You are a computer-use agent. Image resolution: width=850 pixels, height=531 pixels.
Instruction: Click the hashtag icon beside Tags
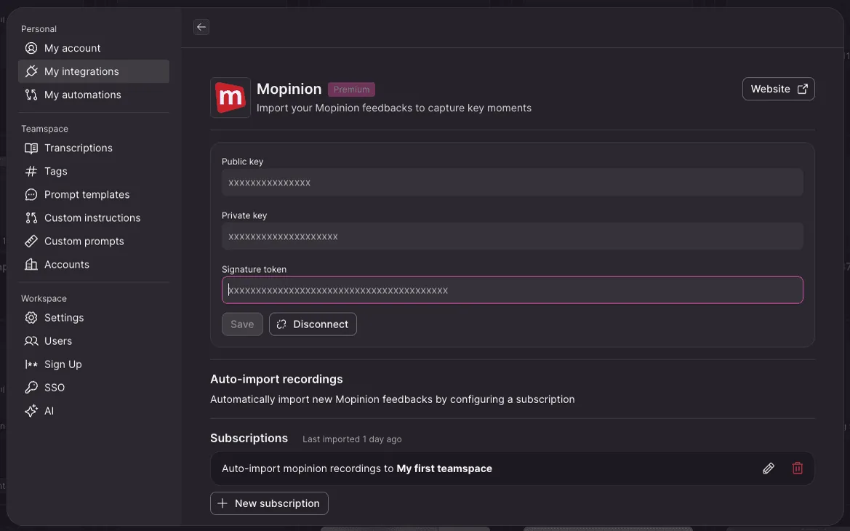pos(31,172)
